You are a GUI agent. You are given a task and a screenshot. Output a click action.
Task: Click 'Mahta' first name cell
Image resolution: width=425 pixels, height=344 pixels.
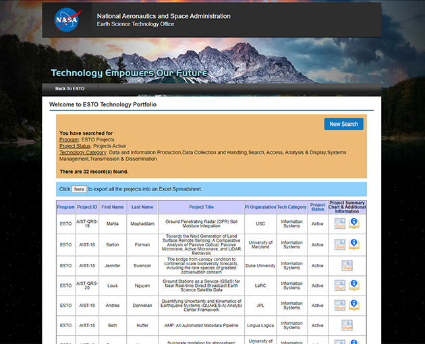pos(113,223)
